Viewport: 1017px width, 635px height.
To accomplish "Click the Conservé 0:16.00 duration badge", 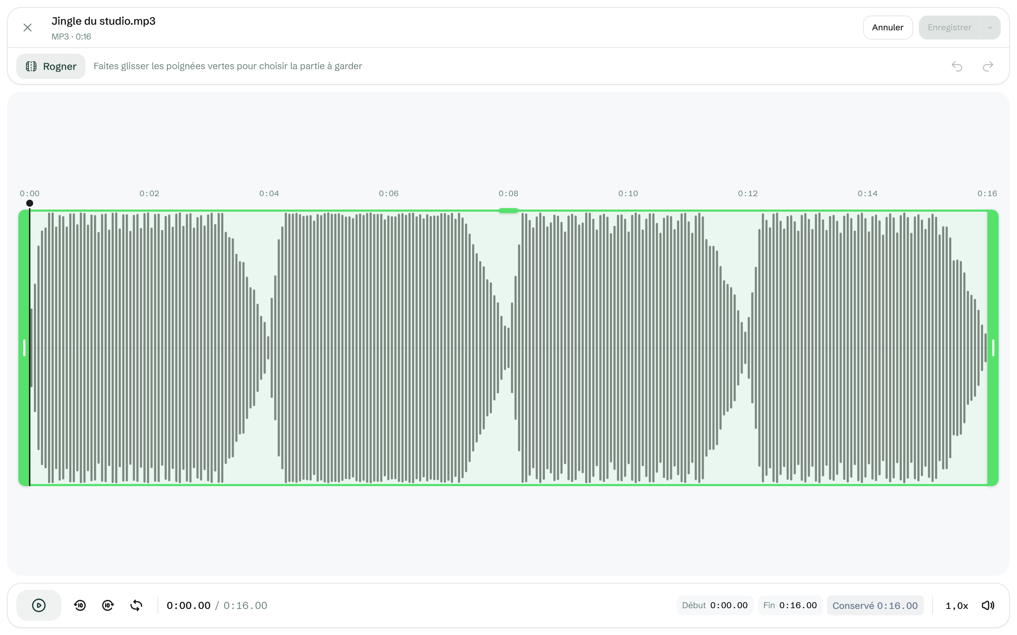I will (875, 605).
